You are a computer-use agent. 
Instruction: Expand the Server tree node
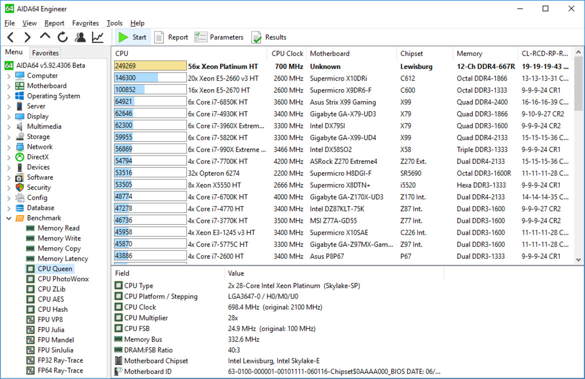tap(9, 107)
